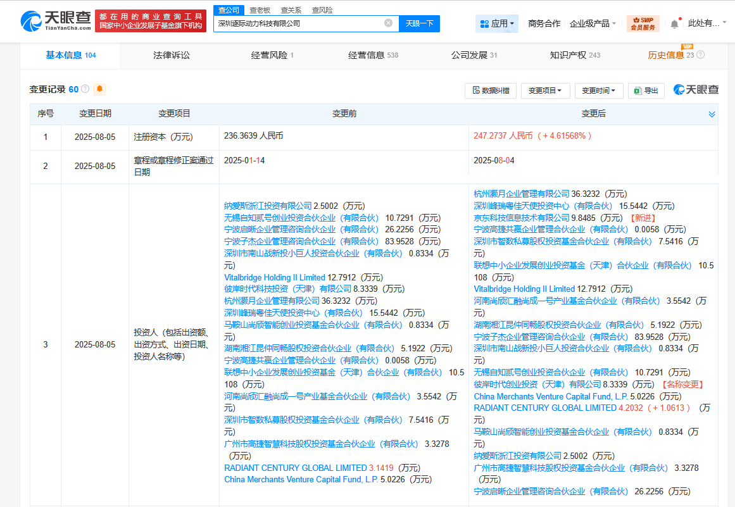Open Vitalbridge Holding II Limited in 变更前 column

coord(274,277)
